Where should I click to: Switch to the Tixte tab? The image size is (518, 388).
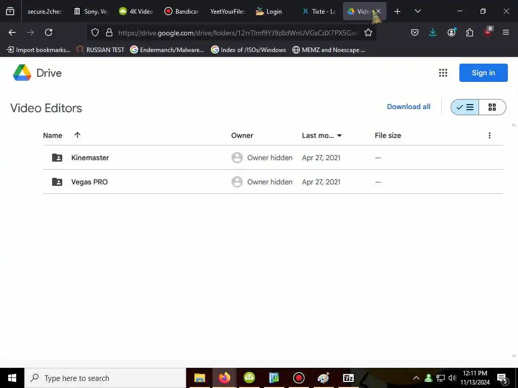coord(319,11)
